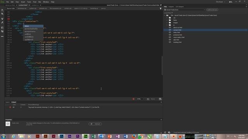This screenshot has height=139, width=248.
Task: Open Firefox from the taskbar
Action: click(x=134, y=136)
